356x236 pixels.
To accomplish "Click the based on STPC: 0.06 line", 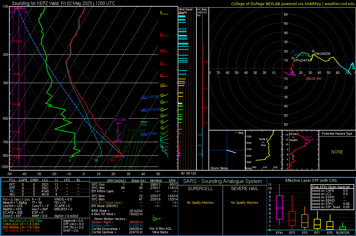I will coord(331,204).
